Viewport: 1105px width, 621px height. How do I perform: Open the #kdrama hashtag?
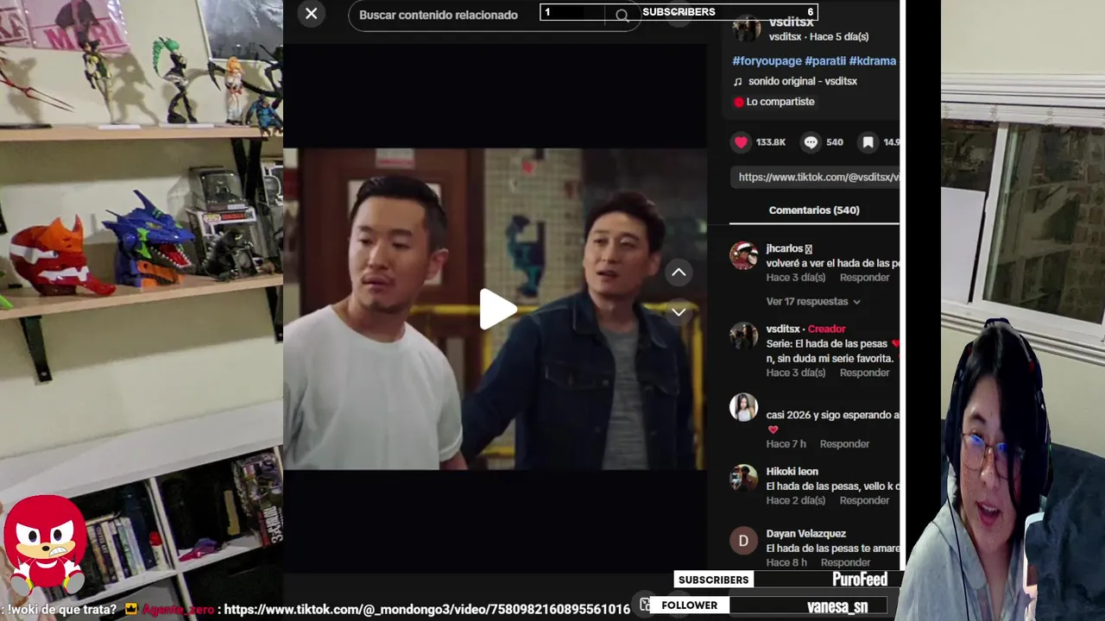872,61
